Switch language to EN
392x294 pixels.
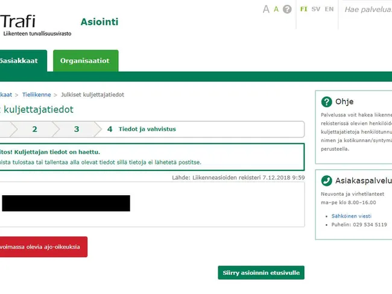pyautogui.click(x=329, y=9)
